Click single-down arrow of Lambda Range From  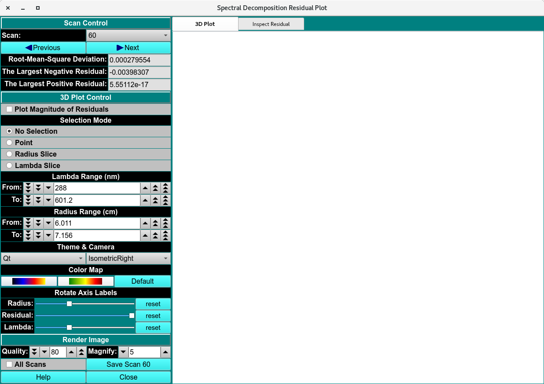point(48,188)
